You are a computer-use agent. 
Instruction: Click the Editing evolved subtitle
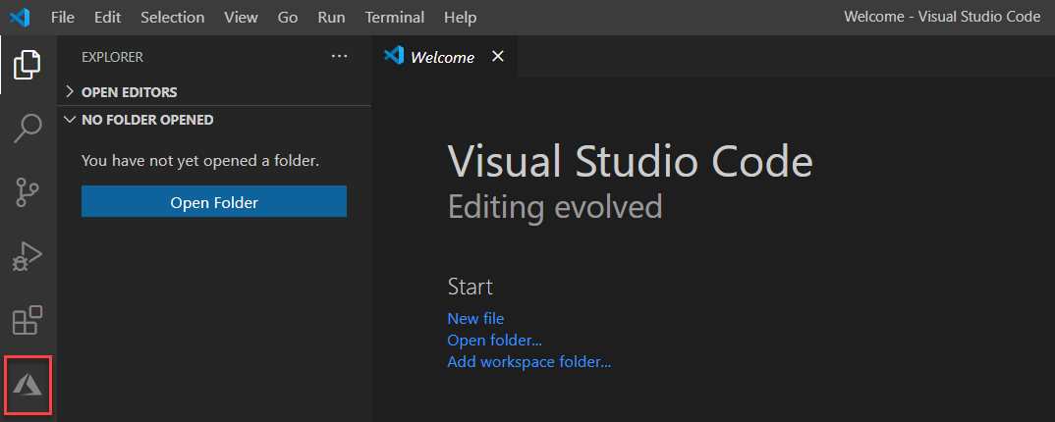tap(555, 207)
